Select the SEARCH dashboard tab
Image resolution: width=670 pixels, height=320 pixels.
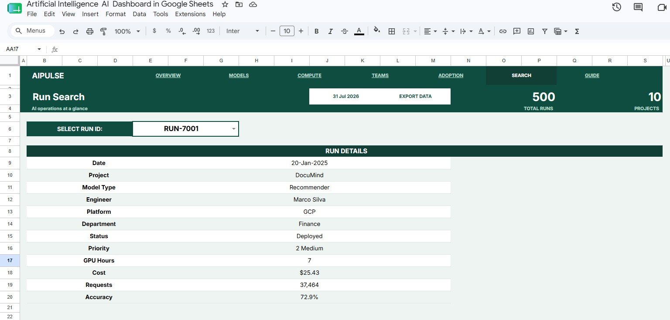pyautogui.click(x=521, y=75)
